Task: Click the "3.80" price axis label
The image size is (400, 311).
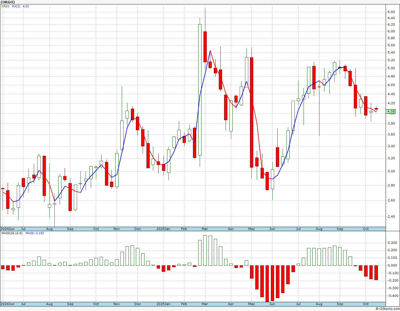Action: (x=391, y=123)
